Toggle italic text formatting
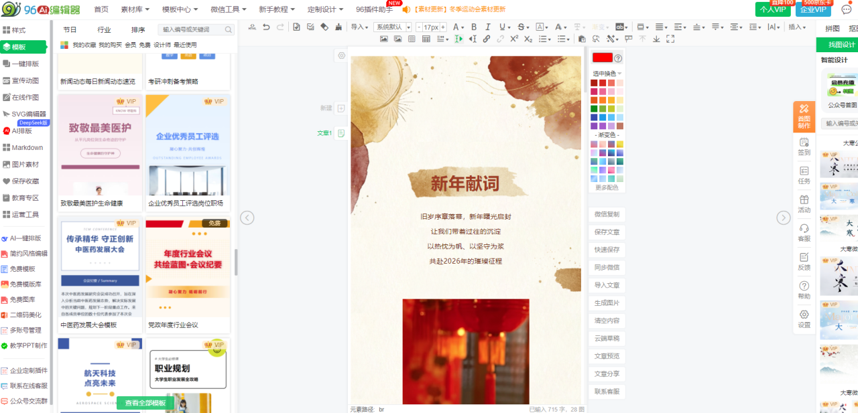The height and width of the screenshot is (413, 858). click(x=488, y=27)
